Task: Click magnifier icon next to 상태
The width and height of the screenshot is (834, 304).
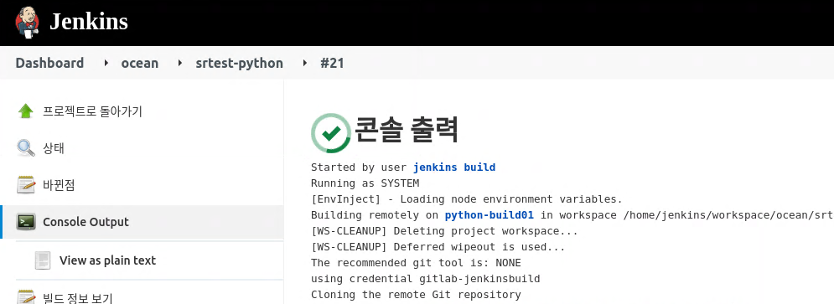Action: [x=25, y=148]
